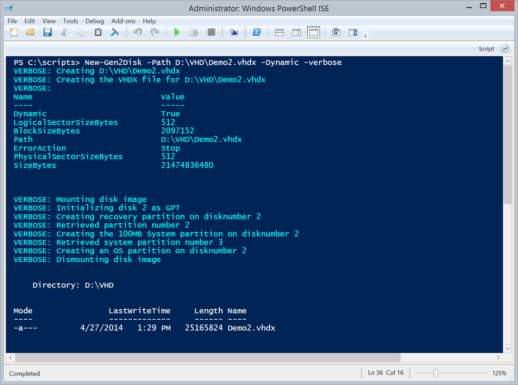518x385 pixels.
Task: Click the Copy toolbar icon
Action: point(81,32)
